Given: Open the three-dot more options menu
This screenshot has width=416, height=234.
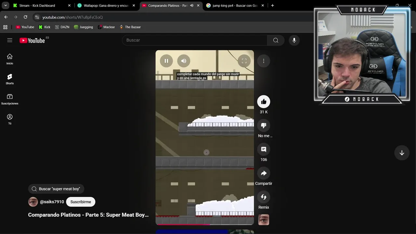Looking at the screenshot, I should [264, 61].
